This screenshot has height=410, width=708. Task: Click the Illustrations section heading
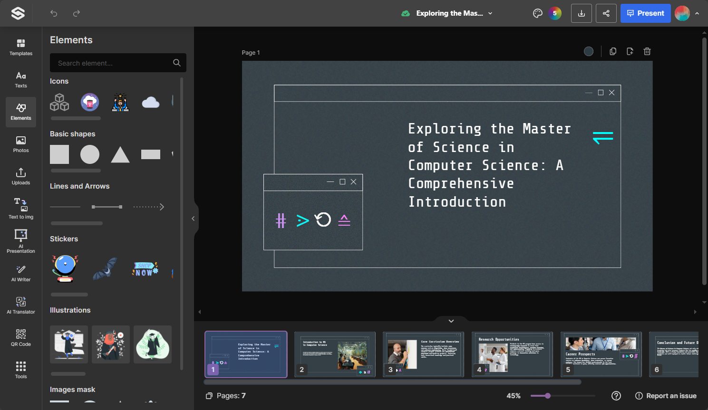pos(70,310)
